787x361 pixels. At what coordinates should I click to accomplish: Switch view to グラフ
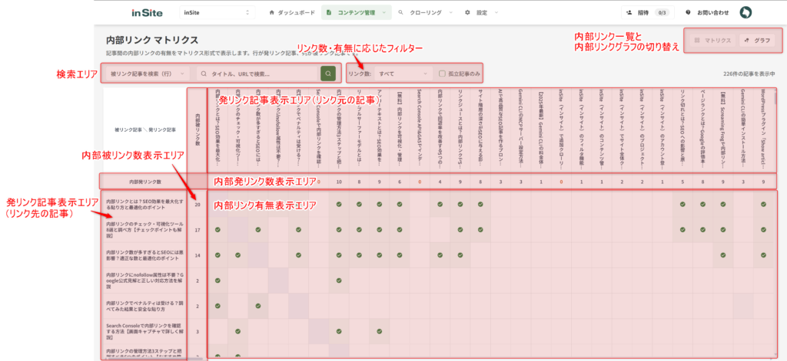755,40
